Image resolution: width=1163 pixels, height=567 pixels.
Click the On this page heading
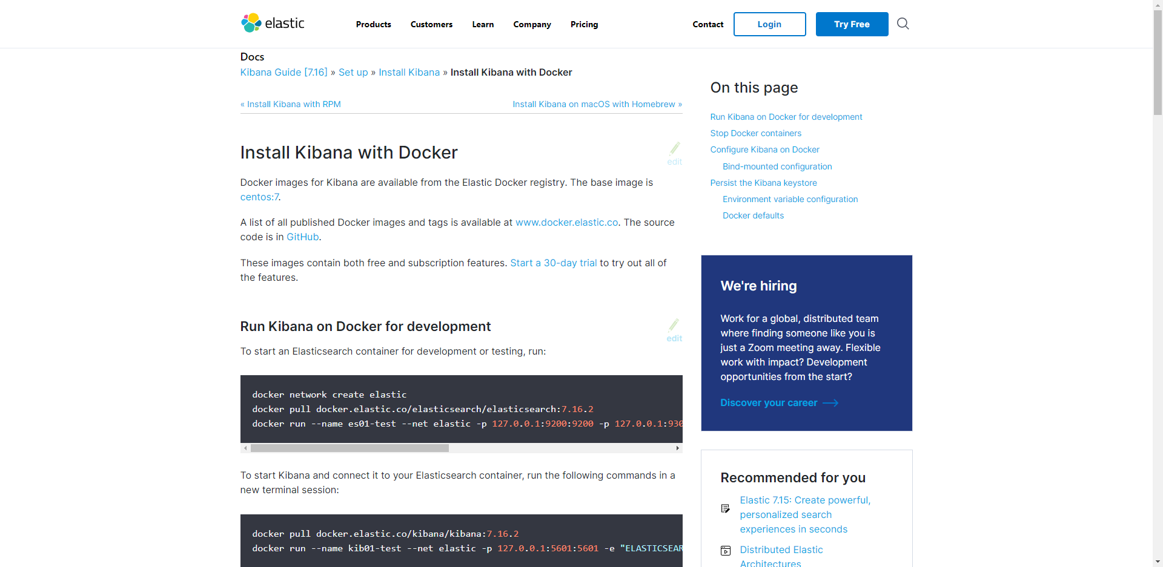click(x=754, y=88)
